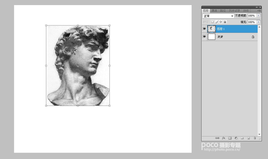Create a new layer
Image resolution: width=268 pixels, height=159 pixels.
coord(248,138)
